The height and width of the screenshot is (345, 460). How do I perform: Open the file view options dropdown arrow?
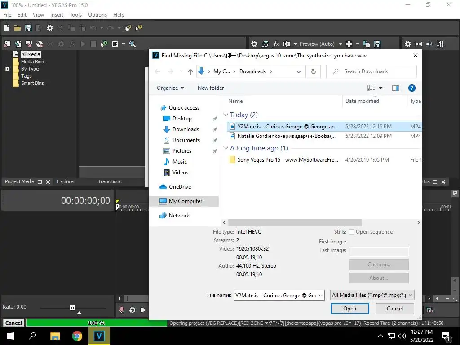click(x=381, y=88)
